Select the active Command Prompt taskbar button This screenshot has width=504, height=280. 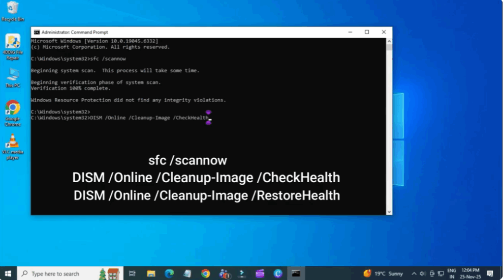[x=296, y=274]
